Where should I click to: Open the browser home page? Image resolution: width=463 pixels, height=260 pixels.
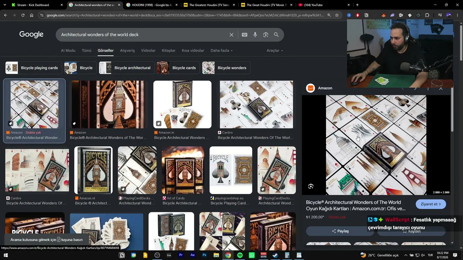(31, 15)
